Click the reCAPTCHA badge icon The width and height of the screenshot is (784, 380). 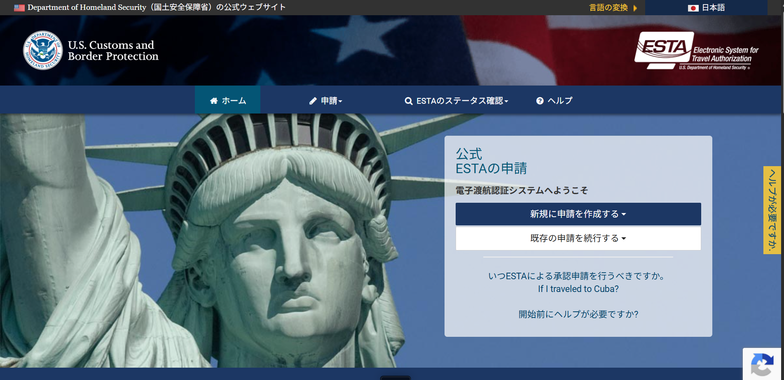coord(762,364)
